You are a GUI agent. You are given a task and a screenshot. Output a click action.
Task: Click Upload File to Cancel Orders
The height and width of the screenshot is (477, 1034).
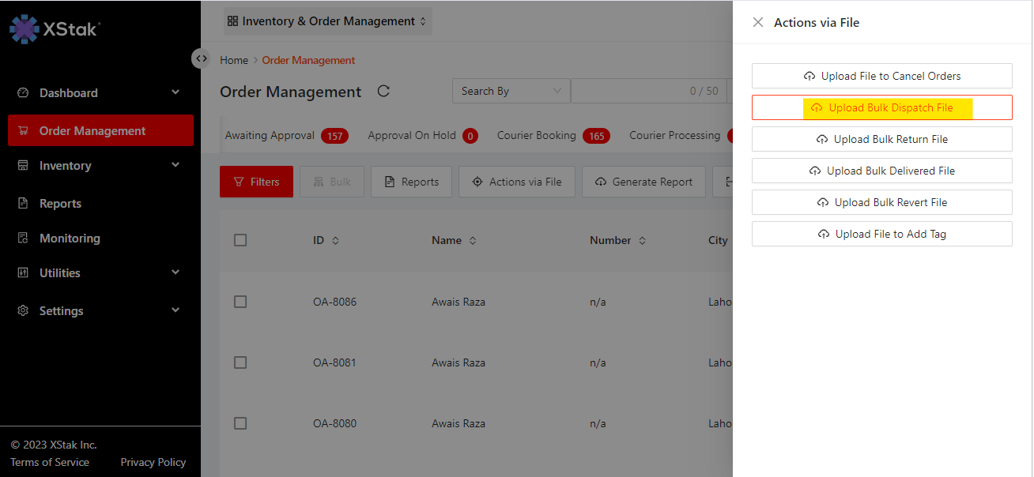click(x=881, y=76)
